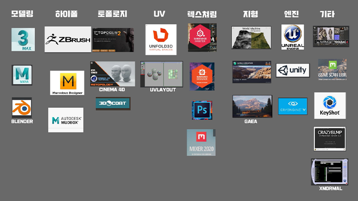Click the 모델링 column heading

22,14
